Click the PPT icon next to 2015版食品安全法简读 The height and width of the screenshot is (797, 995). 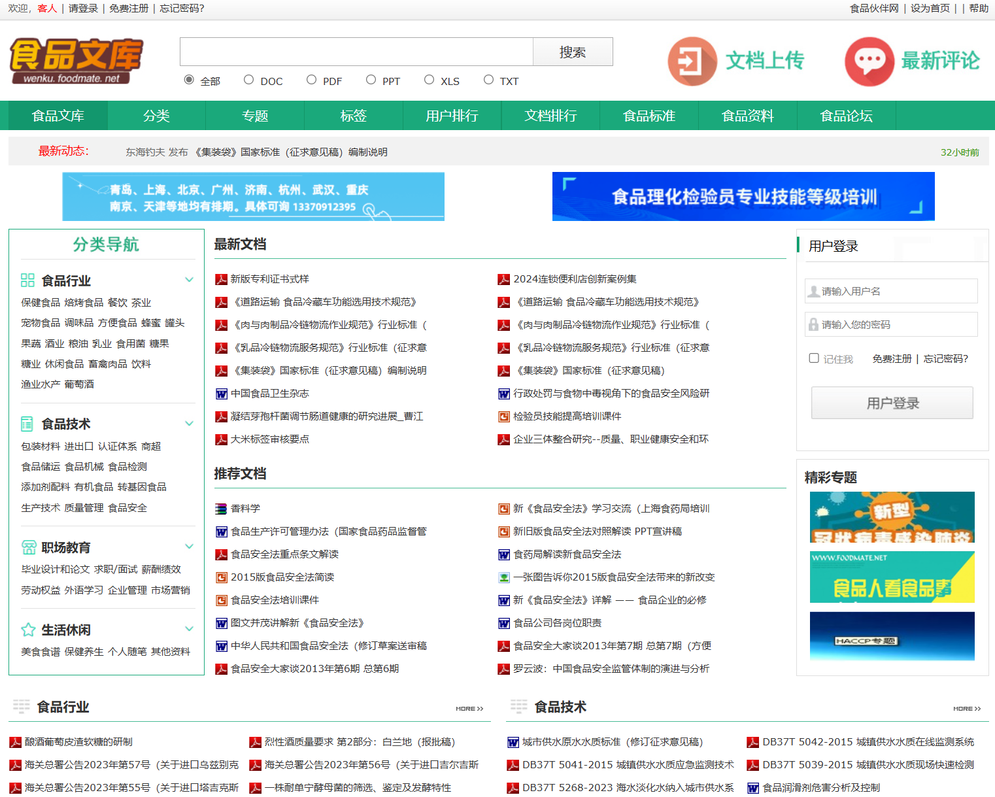click(222, 577)
